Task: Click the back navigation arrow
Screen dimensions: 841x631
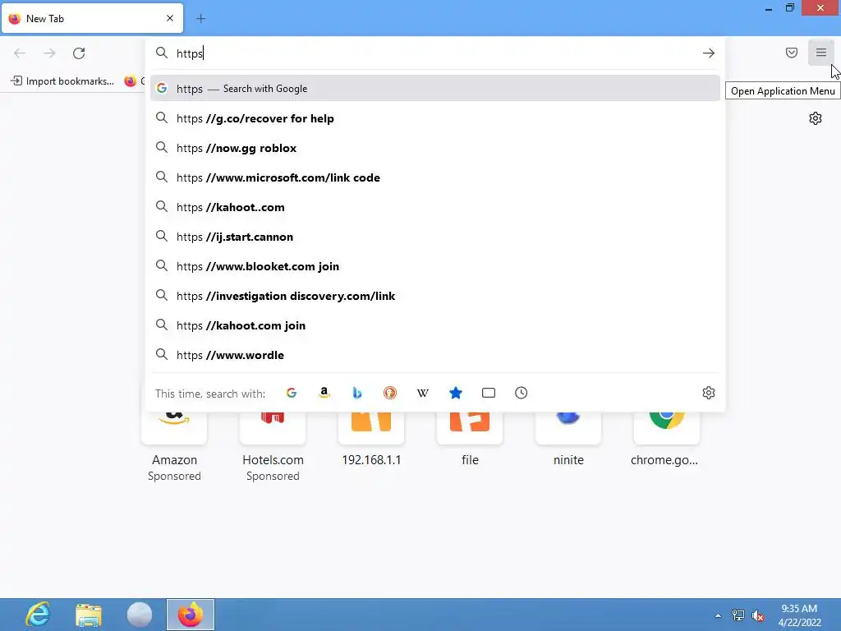Action: click(x=20, y=53)
